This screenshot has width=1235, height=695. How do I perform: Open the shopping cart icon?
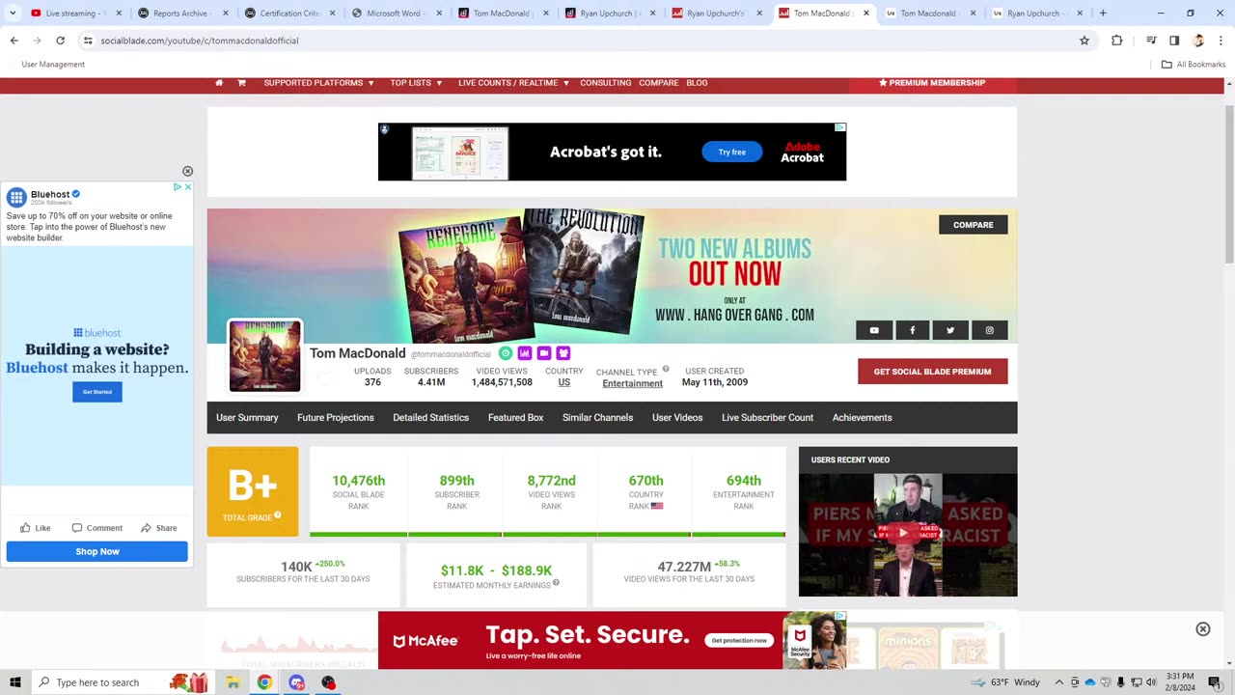241,83
